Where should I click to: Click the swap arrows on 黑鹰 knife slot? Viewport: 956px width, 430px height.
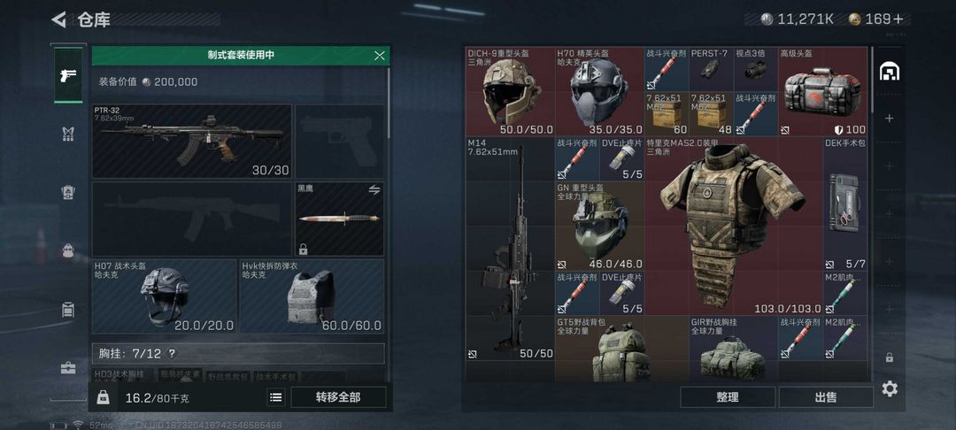(374, 190)
